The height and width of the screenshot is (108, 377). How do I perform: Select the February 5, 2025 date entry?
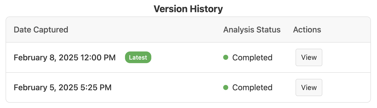click(x=62, y=87)
